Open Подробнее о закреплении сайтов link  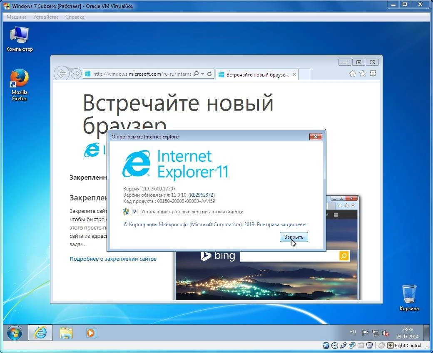coord(113,259)
